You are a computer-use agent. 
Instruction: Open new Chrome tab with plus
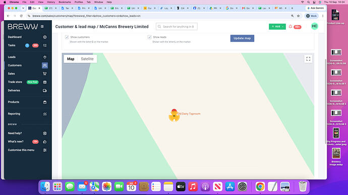292,8
